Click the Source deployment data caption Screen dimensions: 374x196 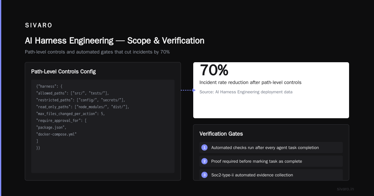(246, 92)
